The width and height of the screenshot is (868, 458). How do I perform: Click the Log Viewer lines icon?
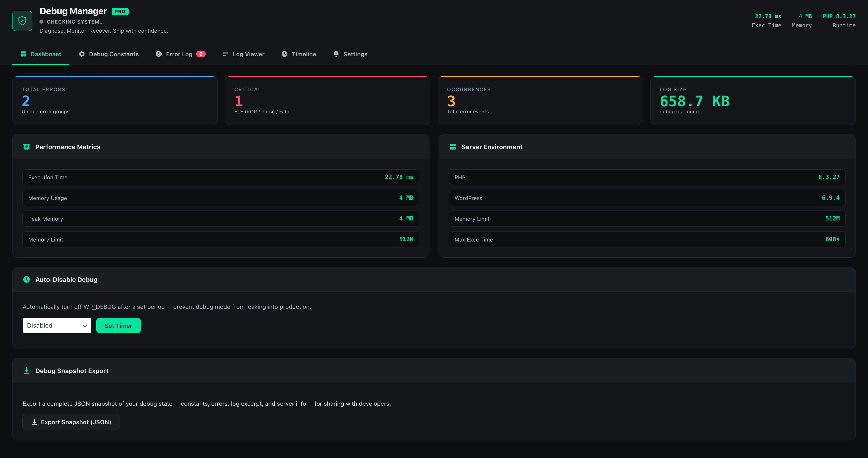[226, 54]
